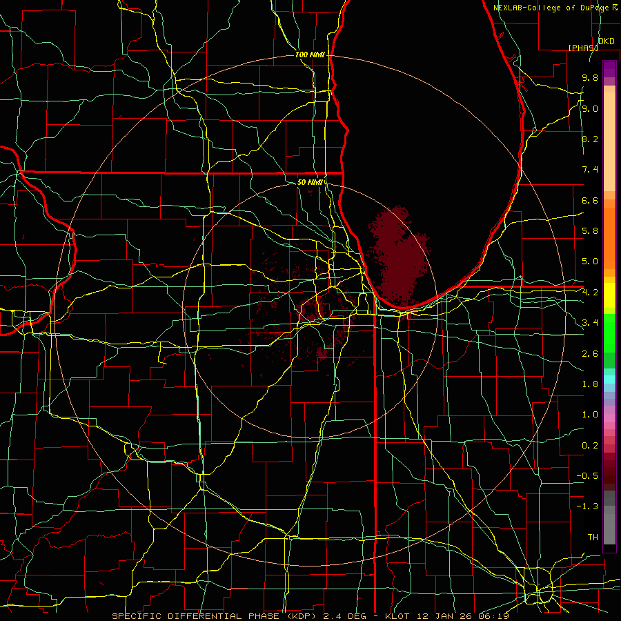Click the [PHAS] unit label

[x=583, y=48]
